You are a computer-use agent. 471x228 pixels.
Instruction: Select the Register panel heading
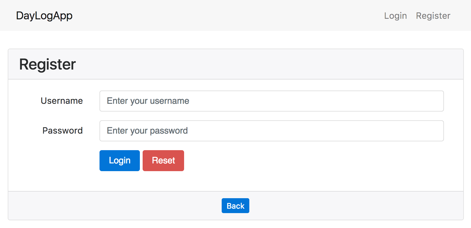coord(47,64)
